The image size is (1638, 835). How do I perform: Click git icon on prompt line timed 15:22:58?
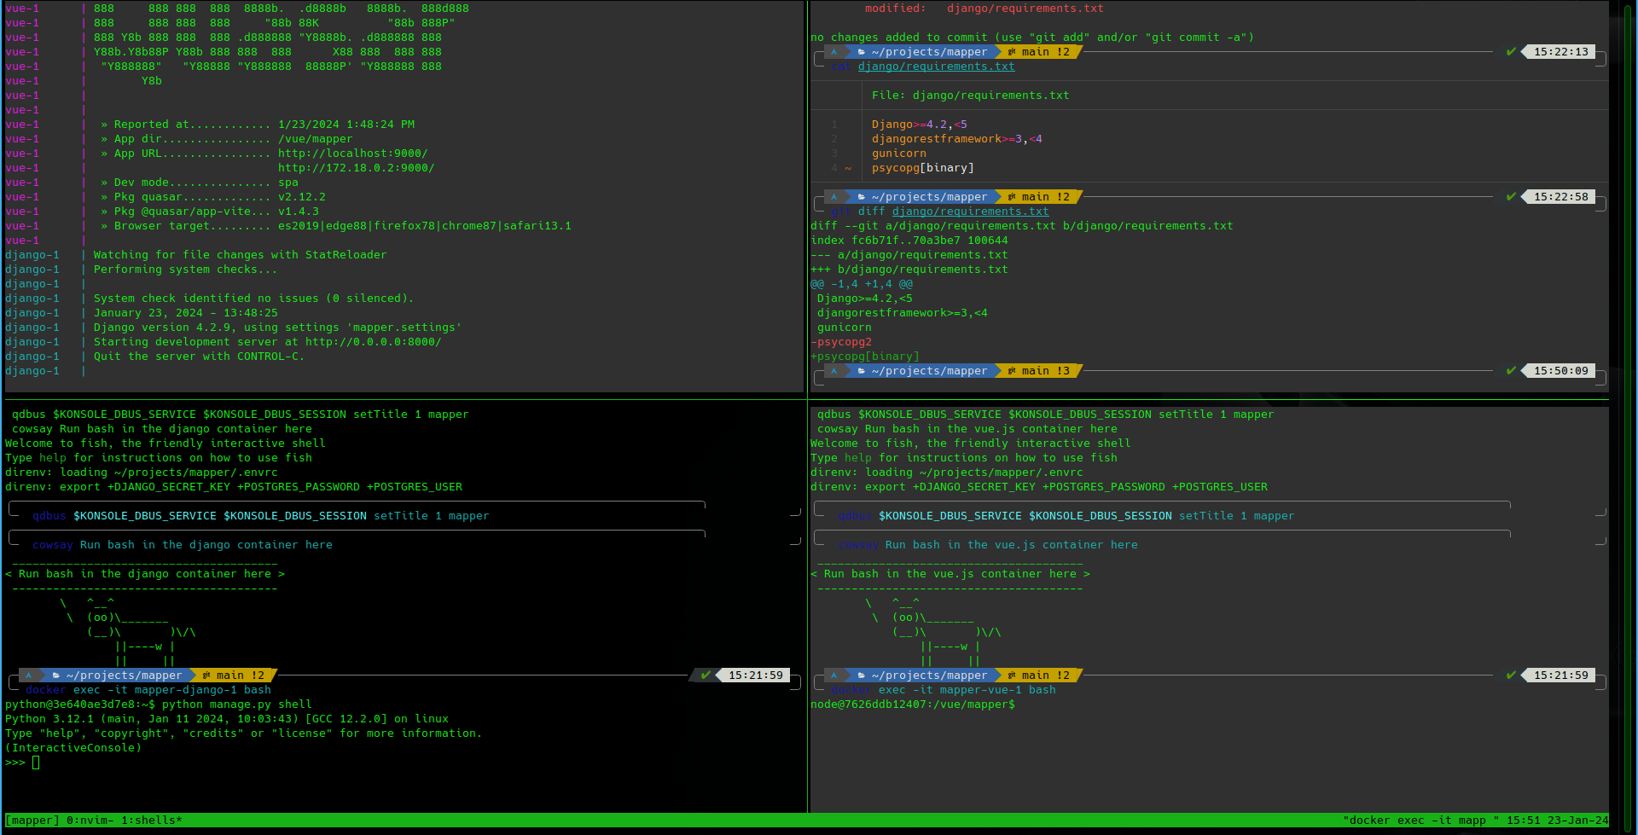click(1012, 197)
